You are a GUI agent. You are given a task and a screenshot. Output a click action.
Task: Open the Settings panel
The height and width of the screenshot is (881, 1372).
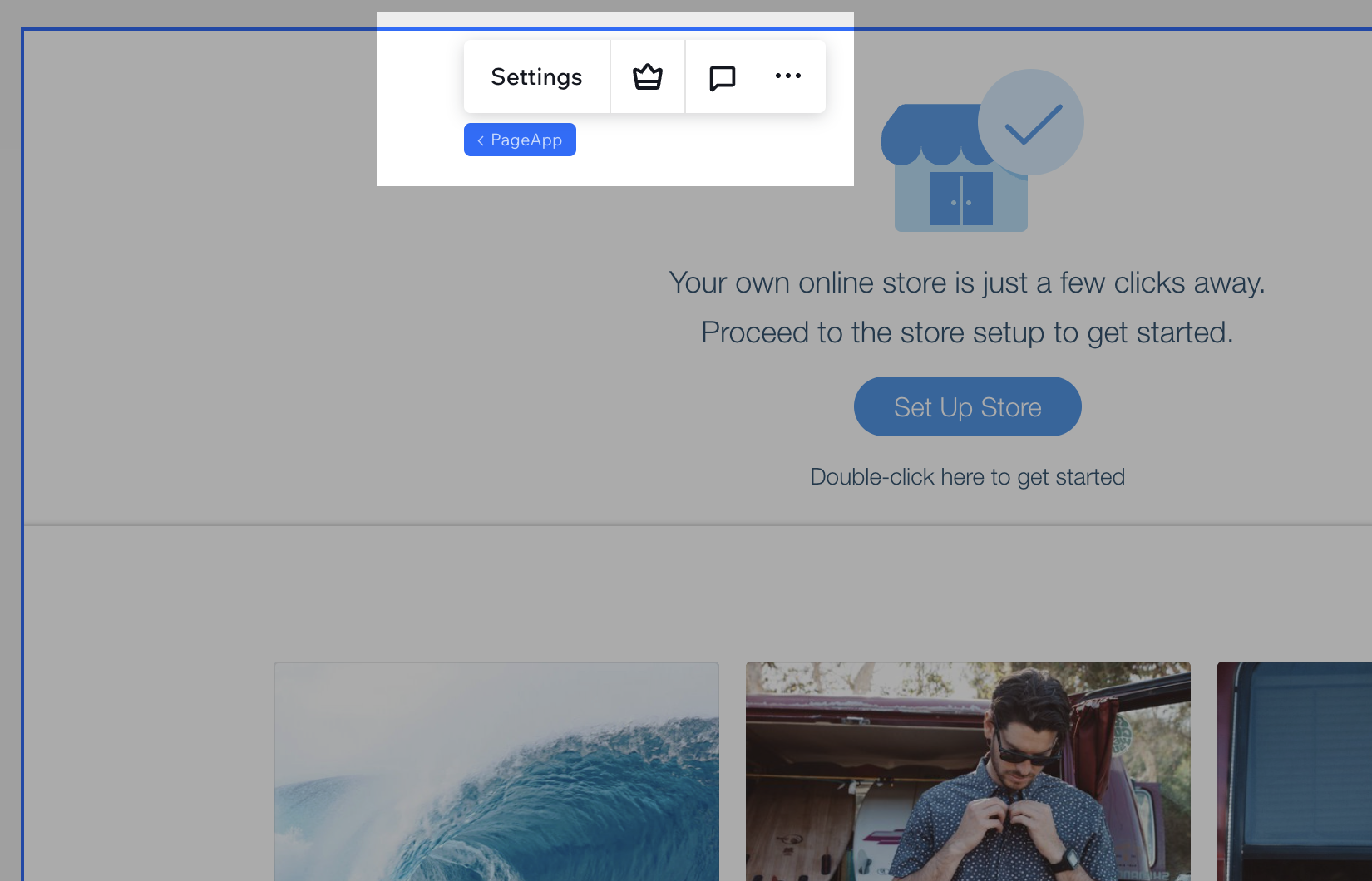(536, 76)
